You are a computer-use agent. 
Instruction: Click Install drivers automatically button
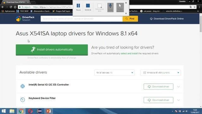(52, 50)
